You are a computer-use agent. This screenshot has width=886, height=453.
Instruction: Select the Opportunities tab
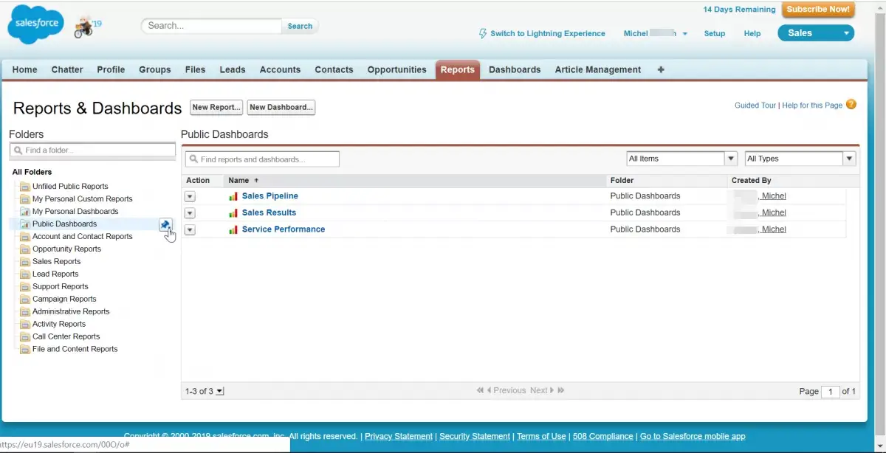tap(397, 69)
